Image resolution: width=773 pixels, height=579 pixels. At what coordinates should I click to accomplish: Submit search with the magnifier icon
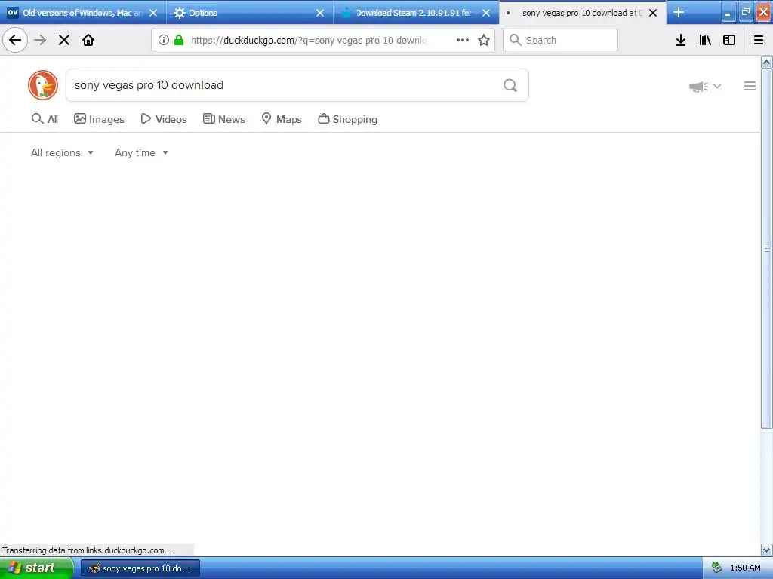pyautogui.click(x=510, y=85)
